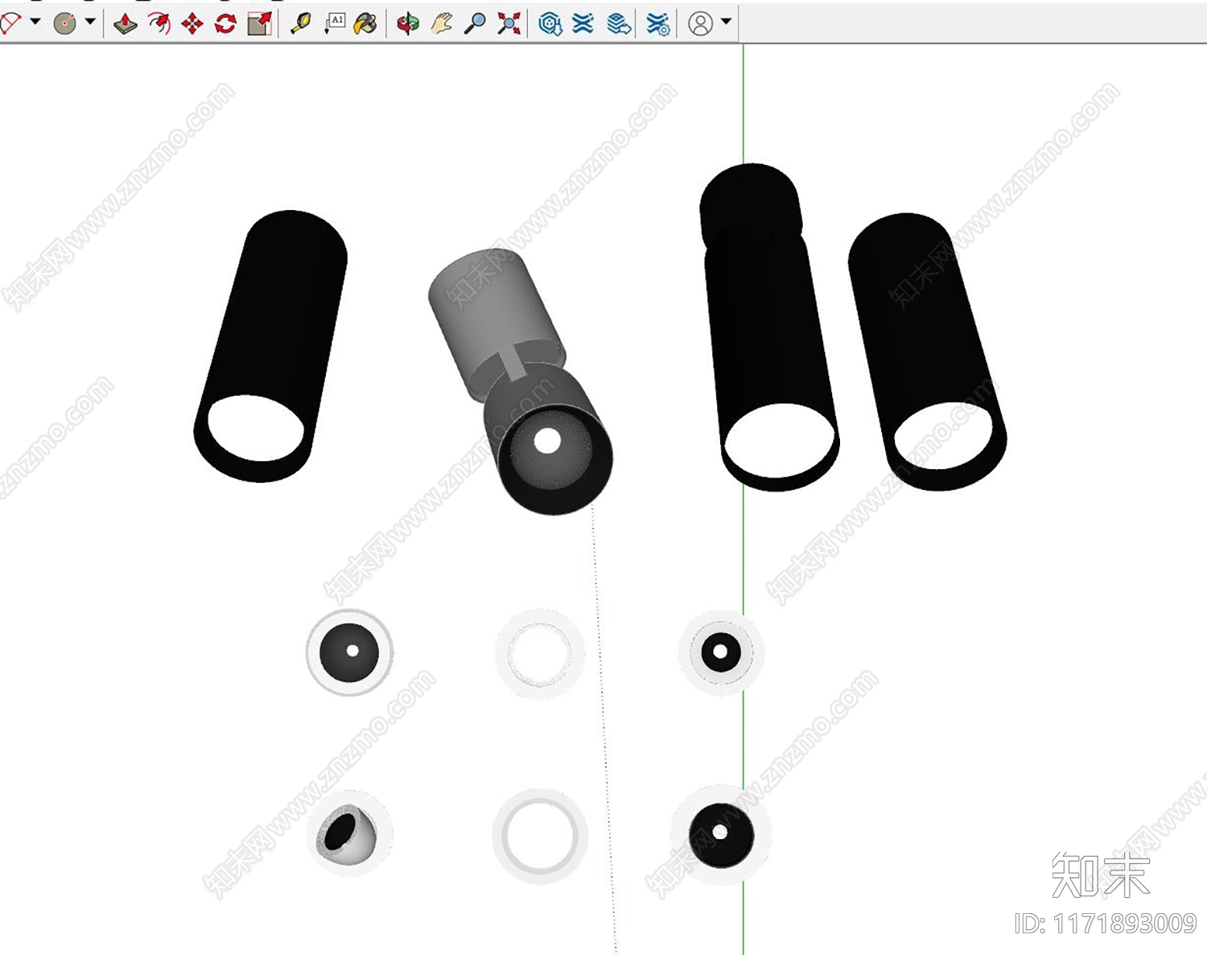
Task: Open the user account dropdown arrow
Action: pyautogui.click(x=726, y=22)
